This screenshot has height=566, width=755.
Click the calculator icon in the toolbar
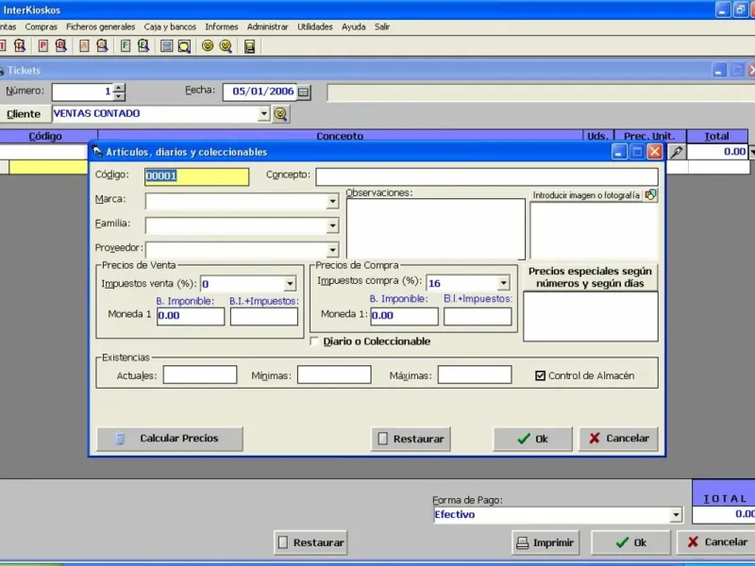pyautogui.click(x=250, y=45)
